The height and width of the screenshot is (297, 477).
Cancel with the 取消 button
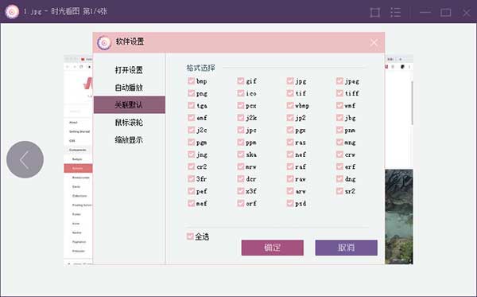[x=346, y=248]
